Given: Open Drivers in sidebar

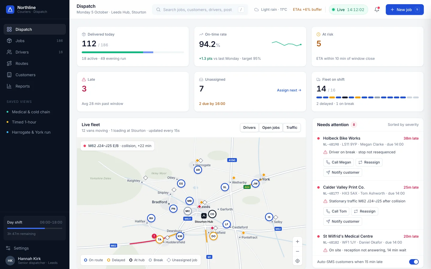Looking at the screenshot, I should pyautogui.click(x=35, y=52).
